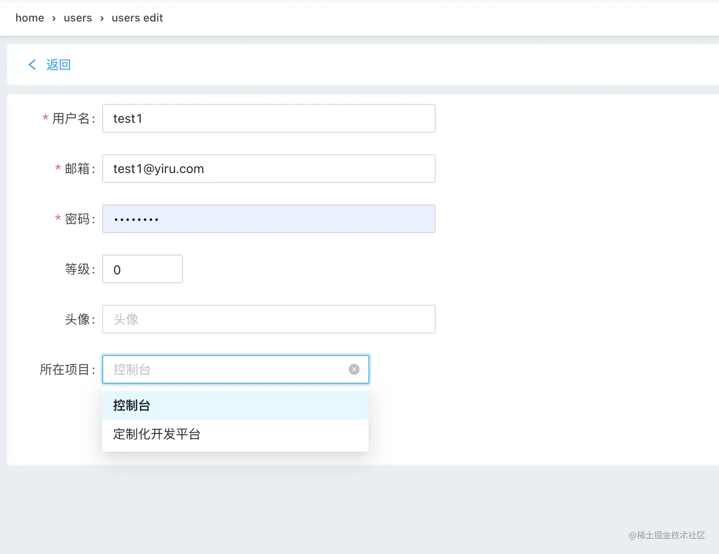Go to the home breadcrumb

(29, 18)
